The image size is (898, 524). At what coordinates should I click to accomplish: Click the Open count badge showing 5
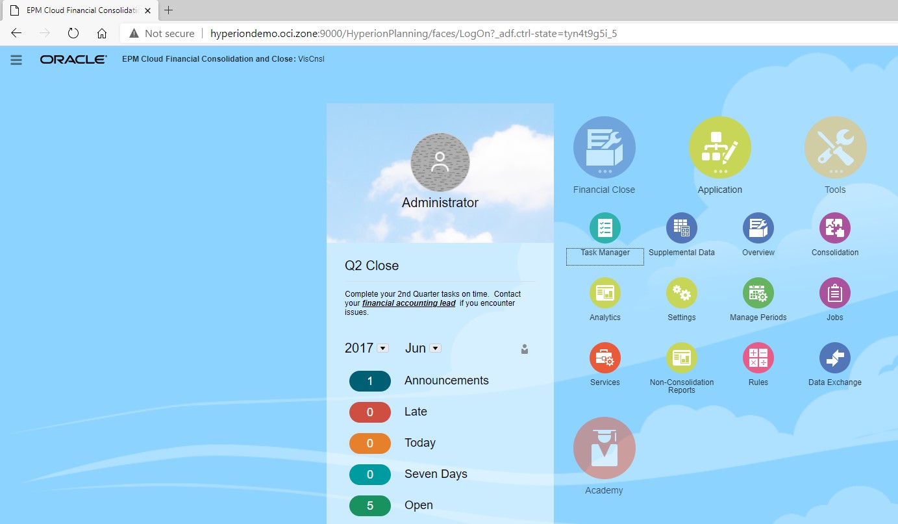pos(370,506)
